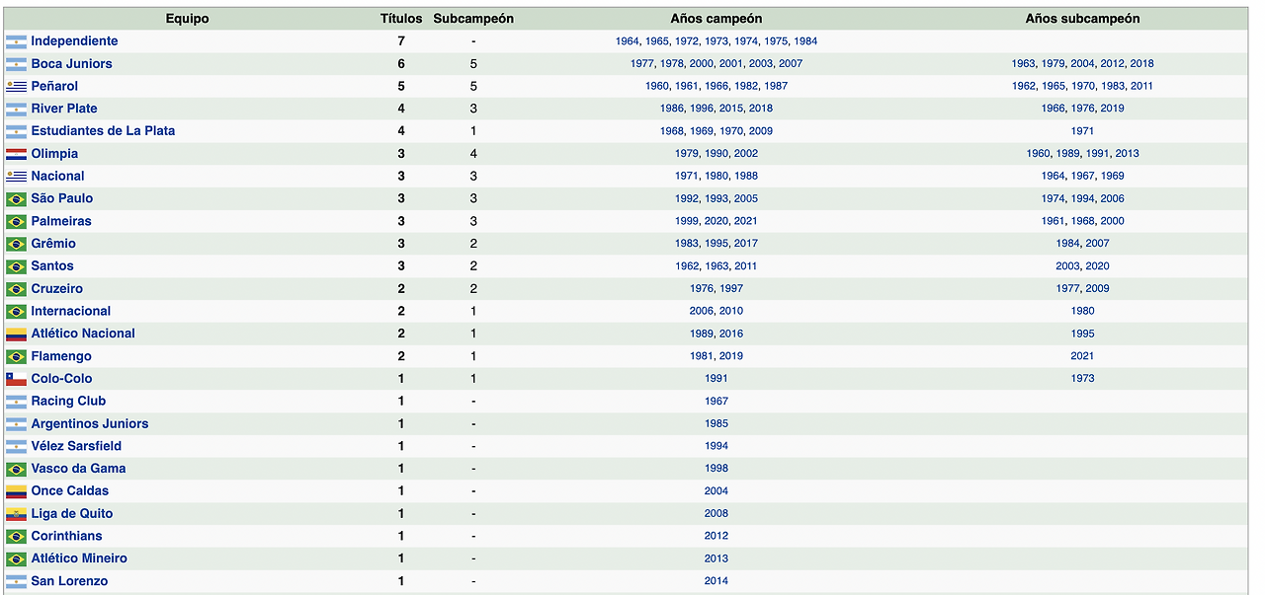Click the Títulos column header
The image size is (1265, 595).
401,19
